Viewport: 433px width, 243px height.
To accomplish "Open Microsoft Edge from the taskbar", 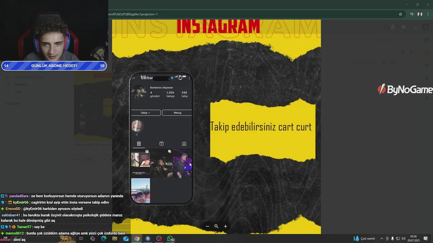I will 104,239.
